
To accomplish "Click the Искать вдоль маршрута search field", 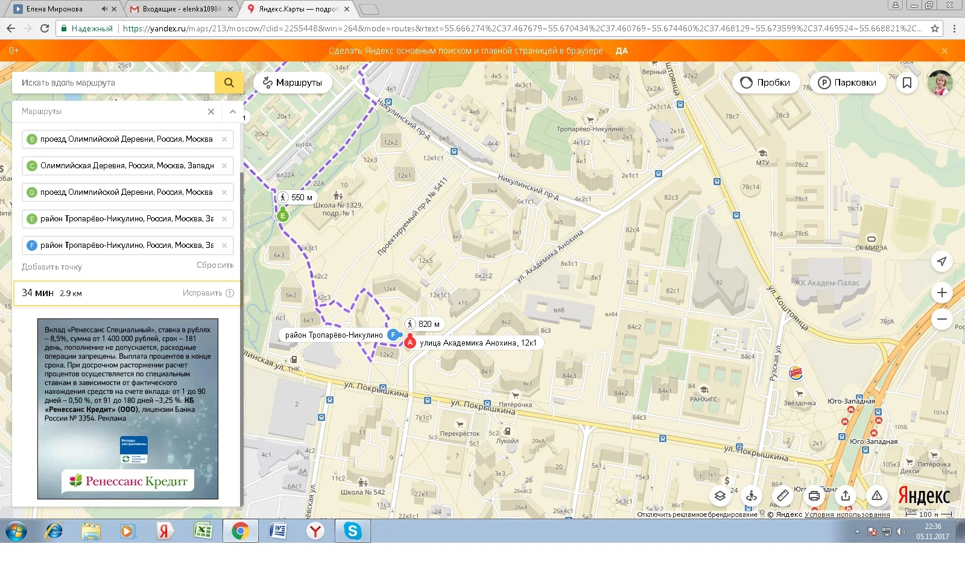I will [x=113, y=83].
